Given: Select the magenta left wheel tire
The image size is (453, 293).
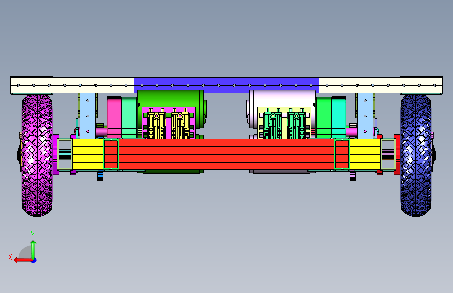Looking at the screenshot, I should coord(37,156).
